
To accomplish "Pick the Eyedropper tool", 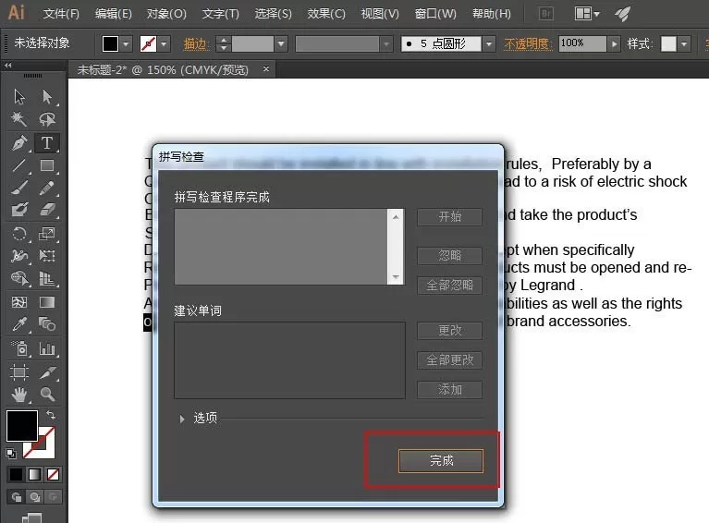I will coord(19,324).
